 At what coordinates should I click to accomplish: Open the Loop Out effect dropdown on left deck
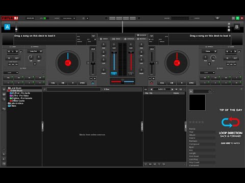35,51
